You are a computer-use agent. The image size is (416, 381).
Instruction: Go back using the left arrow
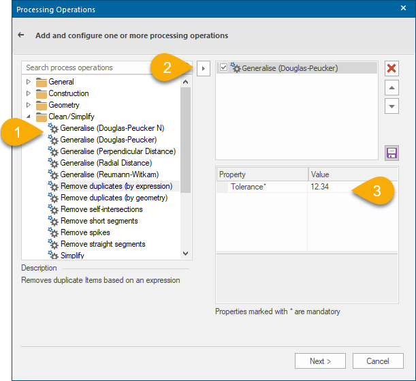tap(21, 35)
